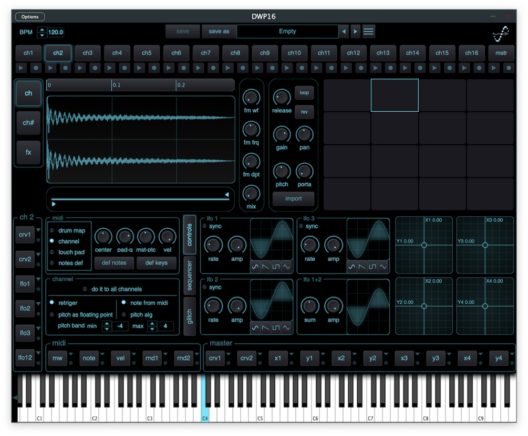This screenshot has width=528, height=436.
Task: Click the porta knob
Action: coord(304,172)
